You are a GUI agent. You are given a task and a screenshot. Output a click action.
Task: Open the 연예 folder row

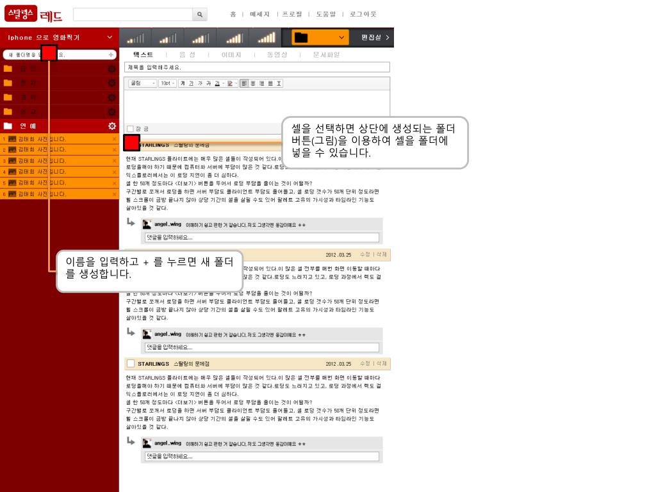pos(60,126)
